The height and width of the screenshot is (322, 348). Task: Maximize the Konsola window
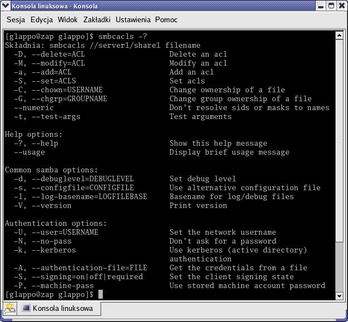click(331, 6)
